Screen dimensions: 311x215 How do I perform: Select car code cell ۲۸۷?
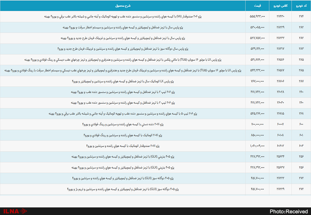pos(301,81)
